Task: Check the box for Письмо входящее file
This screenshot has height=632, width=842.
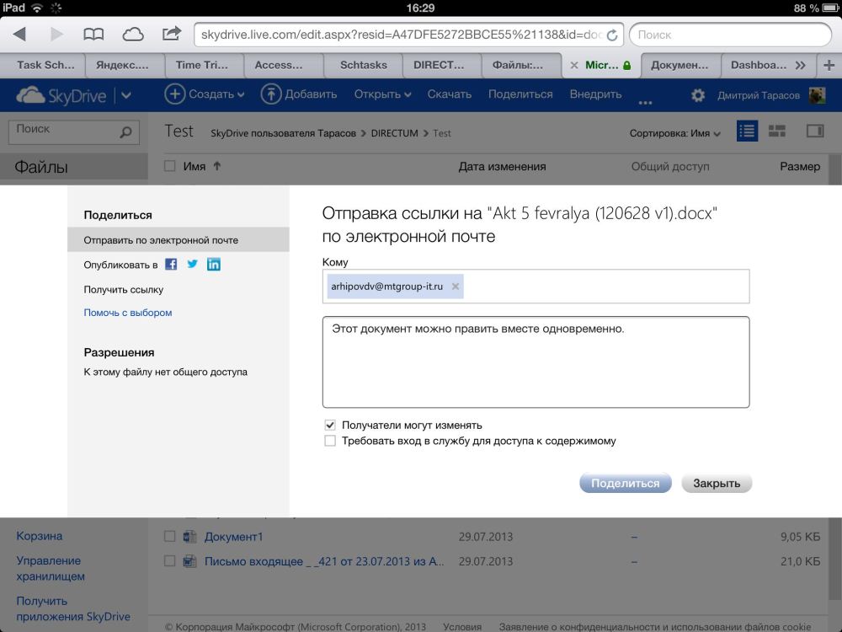Action: point(170,561)
